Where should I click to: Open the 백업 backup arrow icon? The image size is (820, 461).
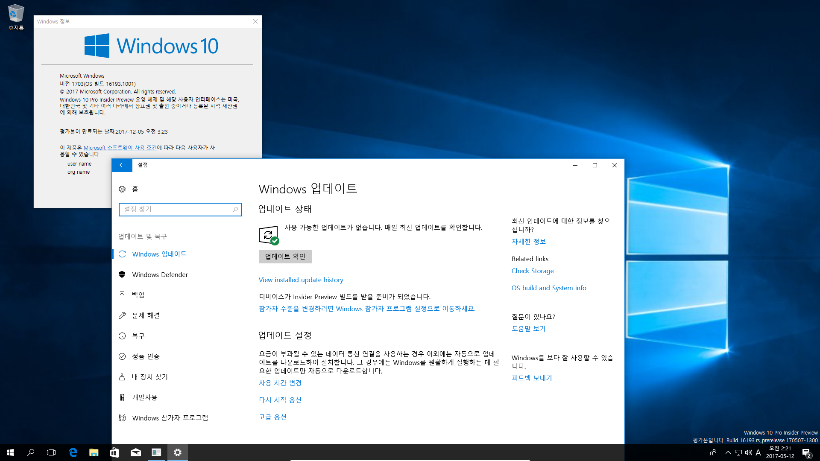[x=122, y=295]
